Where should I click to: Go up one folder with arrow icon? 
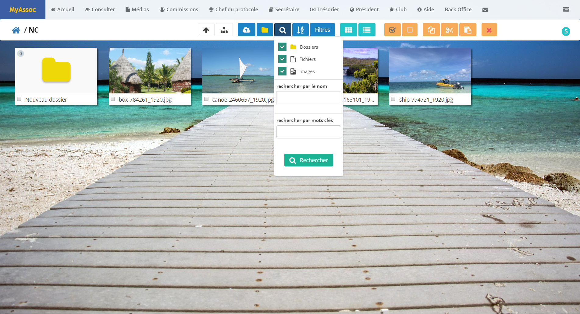tap(206, 30)
